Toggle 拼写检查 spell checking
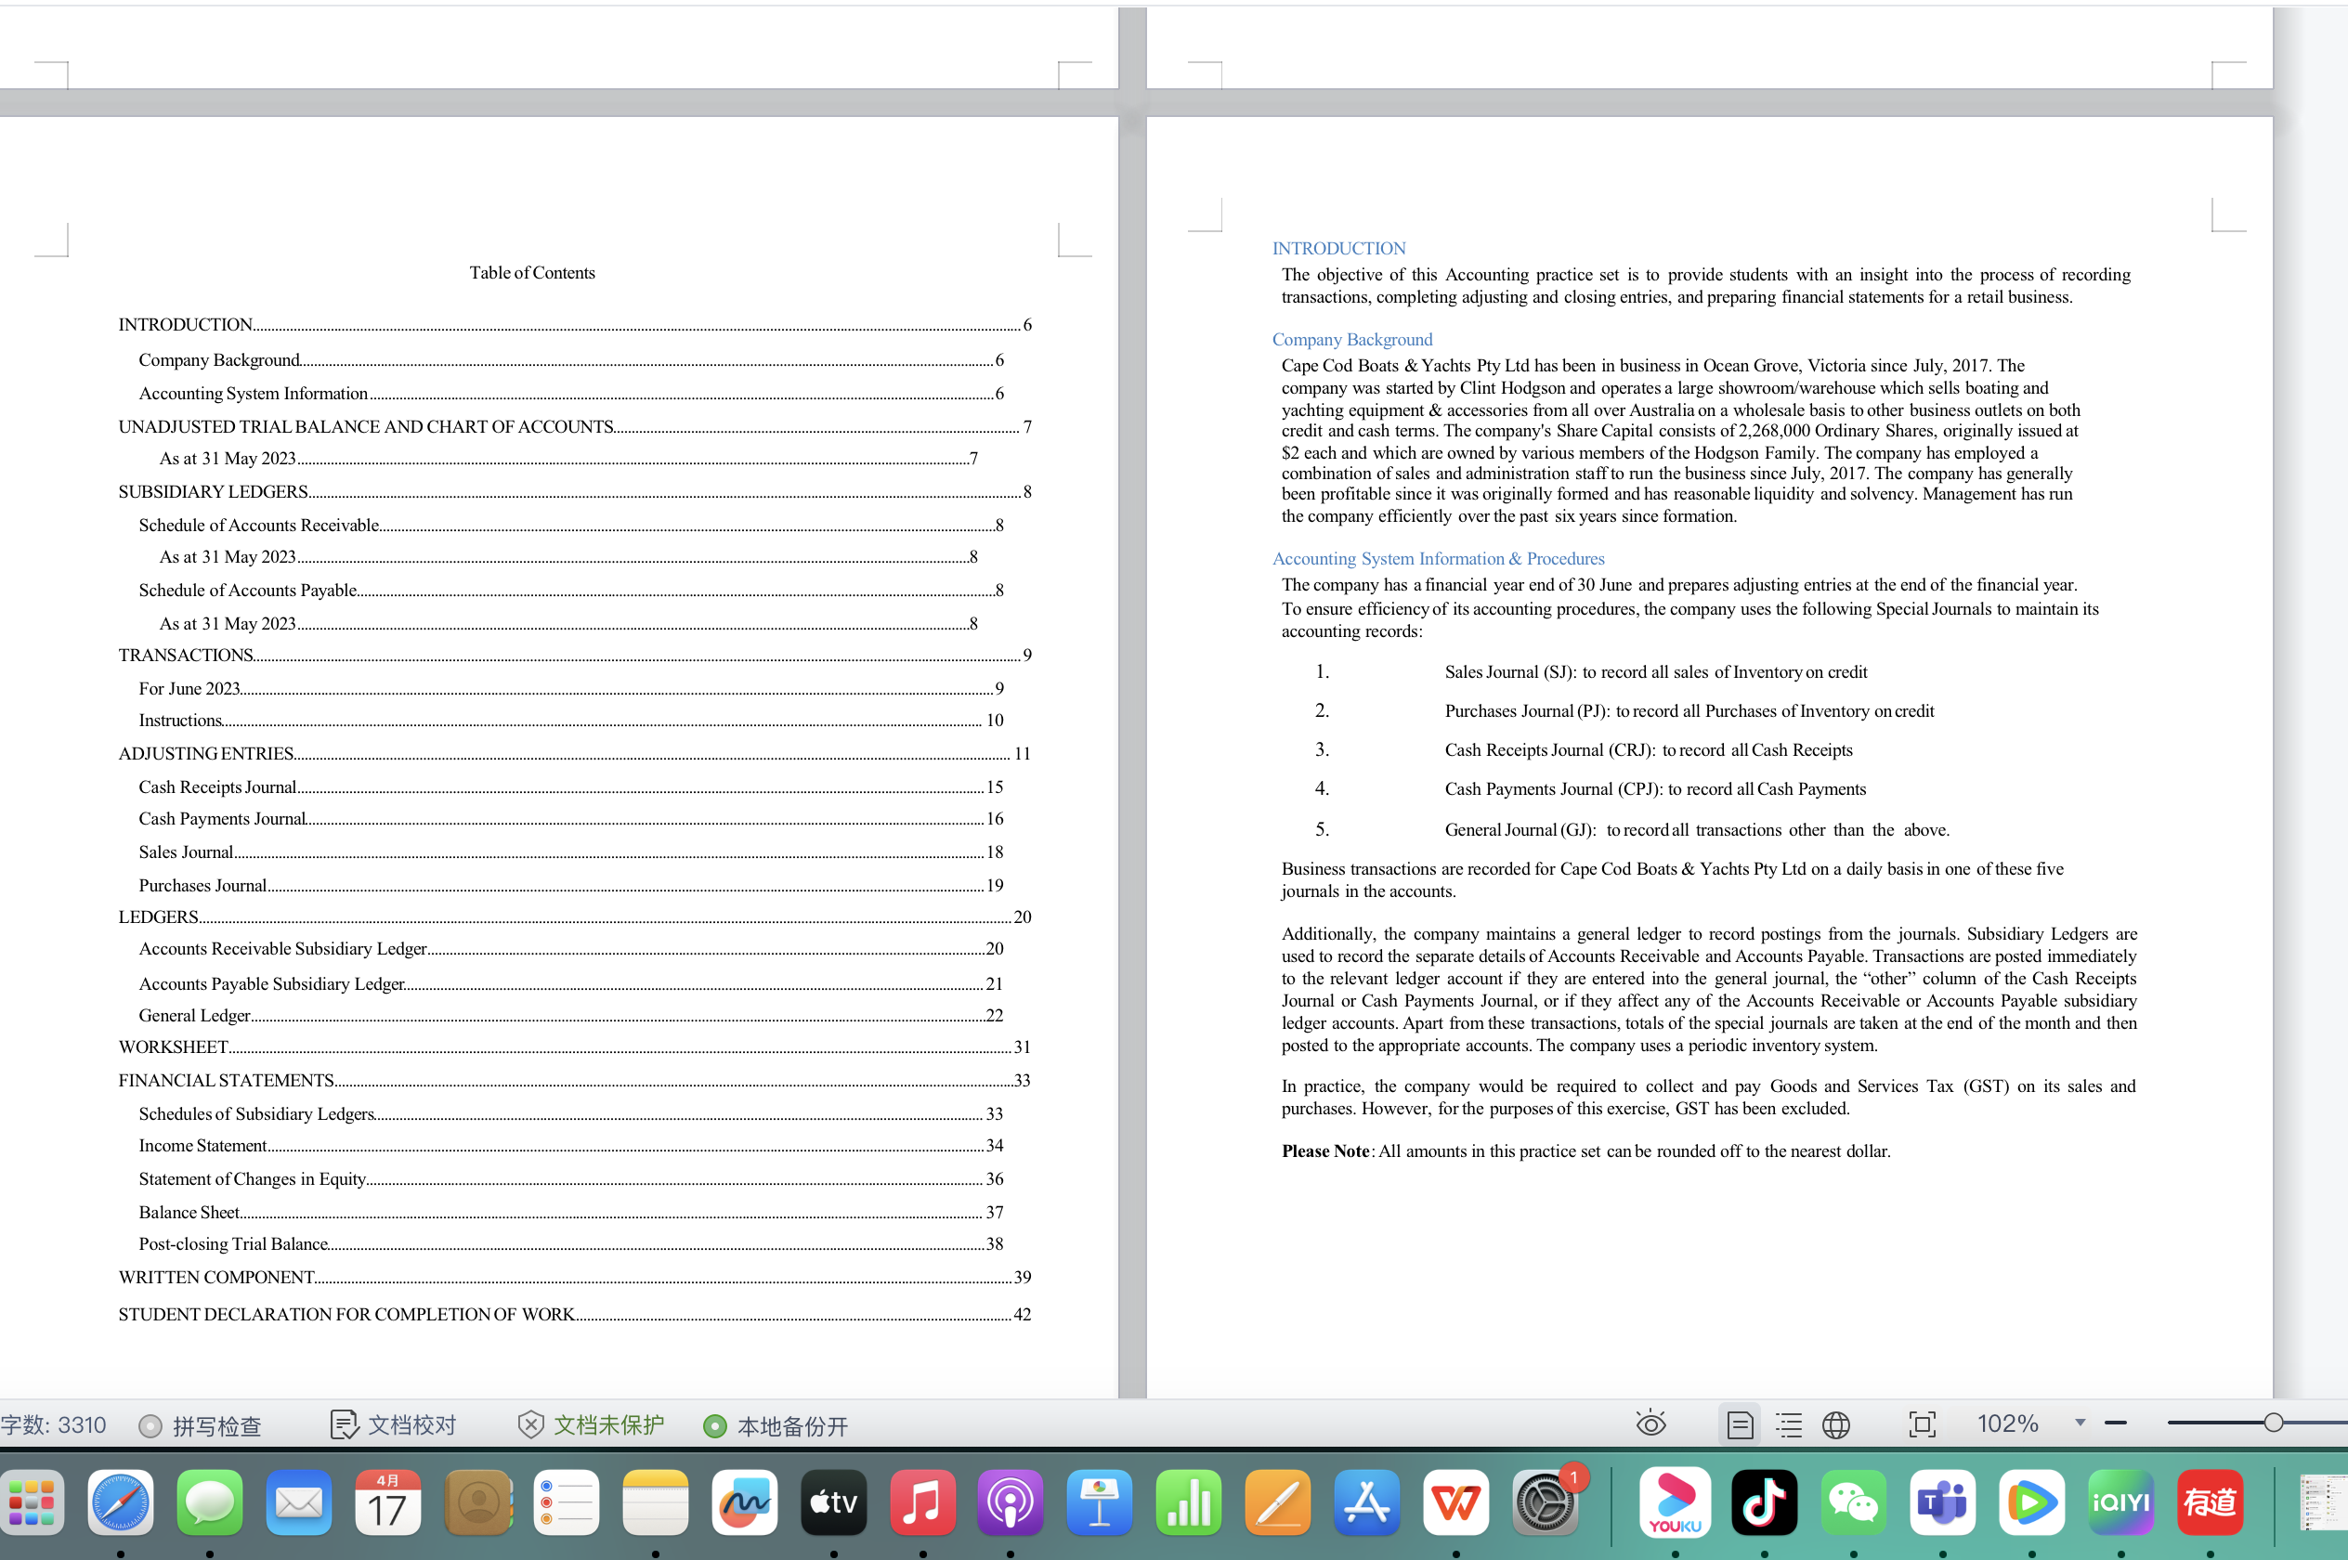Image resolution: width=2348 pixels, height=1560 pixels. pyautogui.click(x=201, y=1423)
